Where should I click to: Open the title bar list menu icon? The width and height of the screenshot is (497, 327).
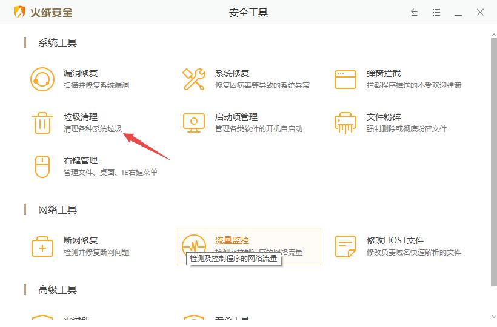pos(436,12)
